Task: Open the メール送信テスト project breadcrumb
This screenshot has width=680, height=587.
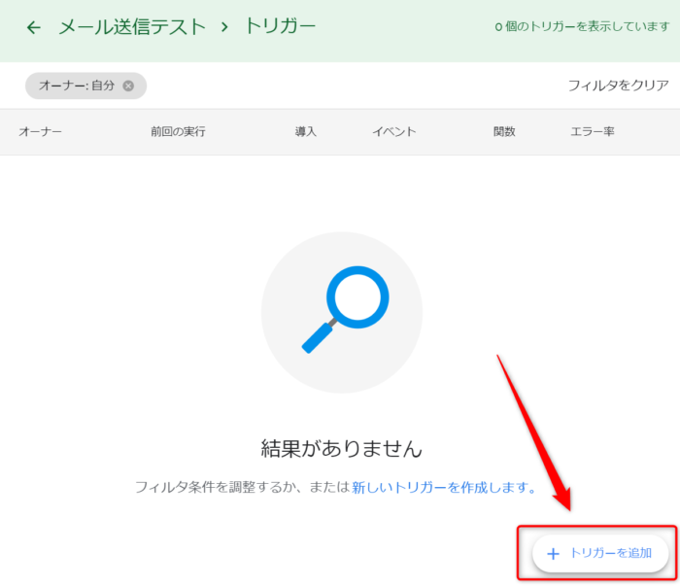Action: pyautogui.click(x=132, y=27)
